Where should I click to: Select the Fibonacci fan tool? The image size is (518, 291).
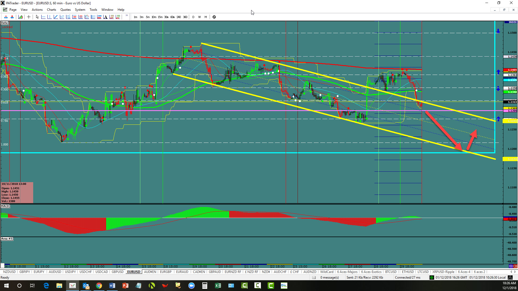point(87,17)
